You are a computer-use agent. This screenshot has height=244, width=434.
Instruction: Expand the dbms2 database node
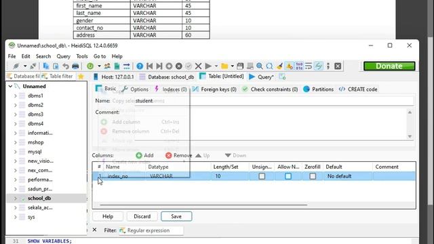(15, 105)
